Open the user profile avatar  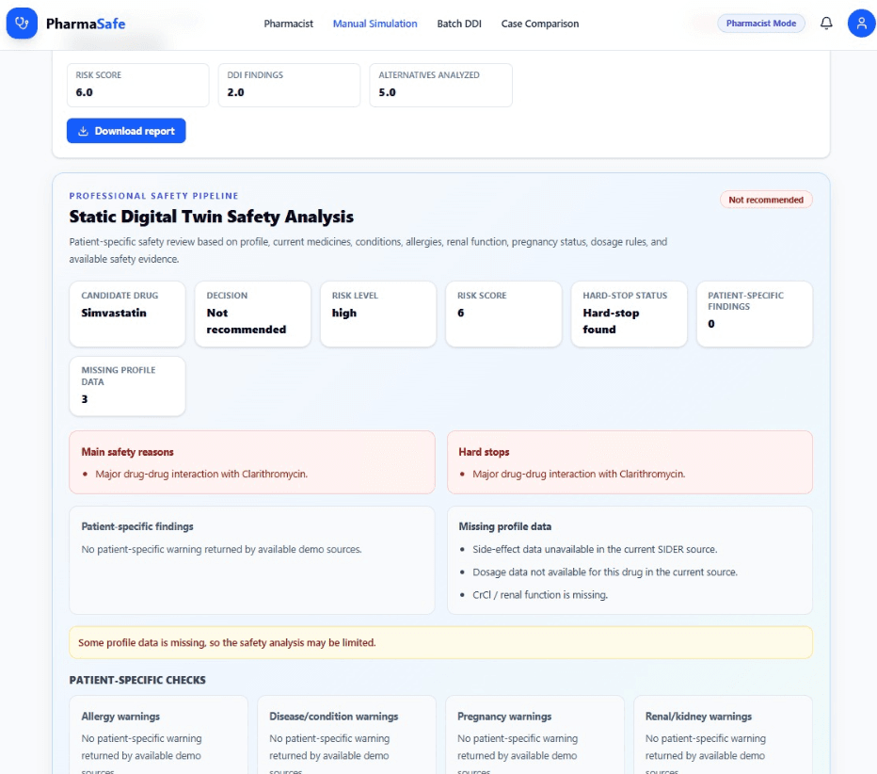tap(861, 24)
